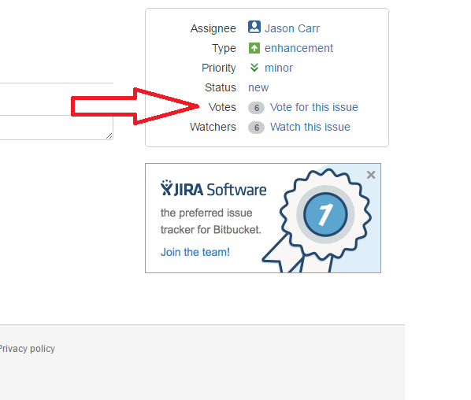Screen dimensions: 471x400
Task: Open the Privacy policy link
Action: (27, 349)
